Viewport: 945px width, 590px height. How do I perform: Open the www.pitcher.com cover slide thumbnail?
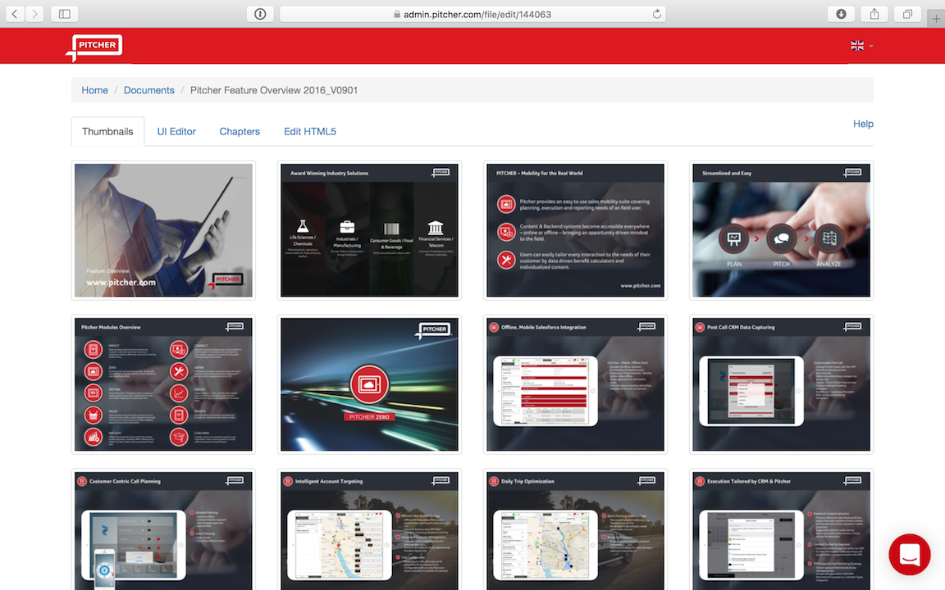click(163, 230)
